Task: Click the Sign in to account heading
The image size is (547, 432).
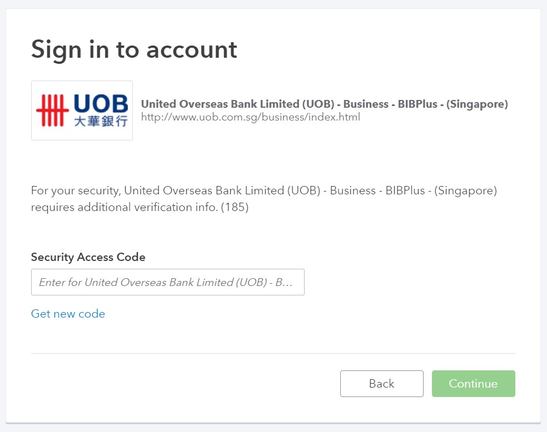Action: pyautogui.click(x=134, y=49)
